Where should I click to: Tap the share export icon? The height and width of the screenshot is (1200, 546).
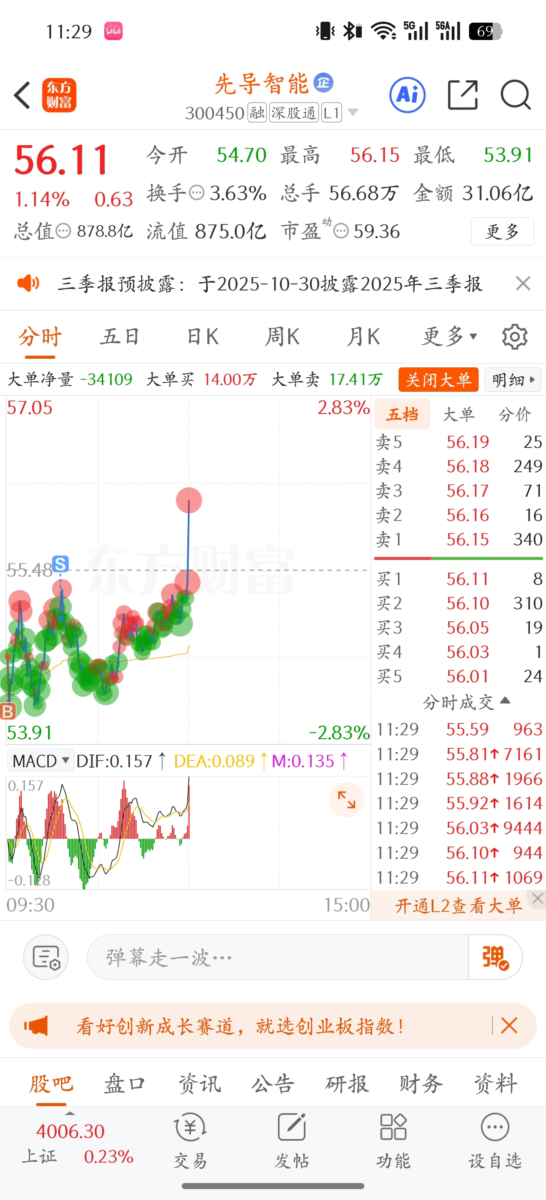(x=463, y=95)
